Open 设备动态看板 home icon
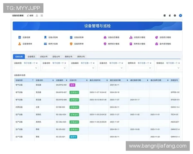 click(x=105, y=37)
